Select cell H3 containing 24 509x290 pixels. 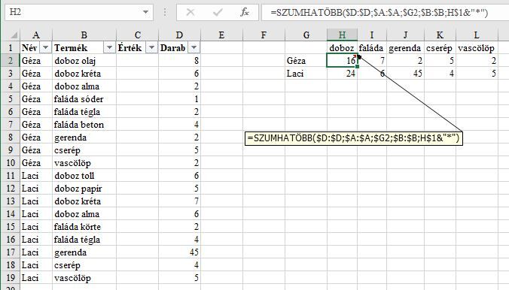click(x=342, y=73)
